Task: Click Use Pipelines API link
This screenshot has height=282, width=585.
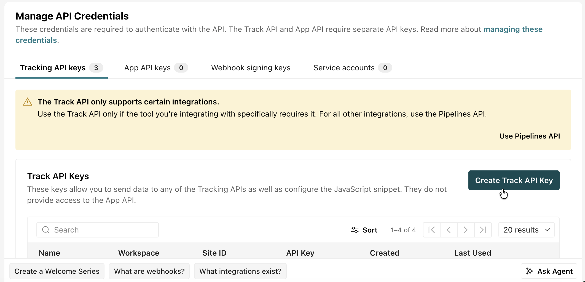Action: click(530, 136)
